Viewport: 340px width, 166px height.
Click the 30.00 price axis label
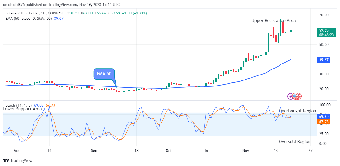(x=323, y=74)
